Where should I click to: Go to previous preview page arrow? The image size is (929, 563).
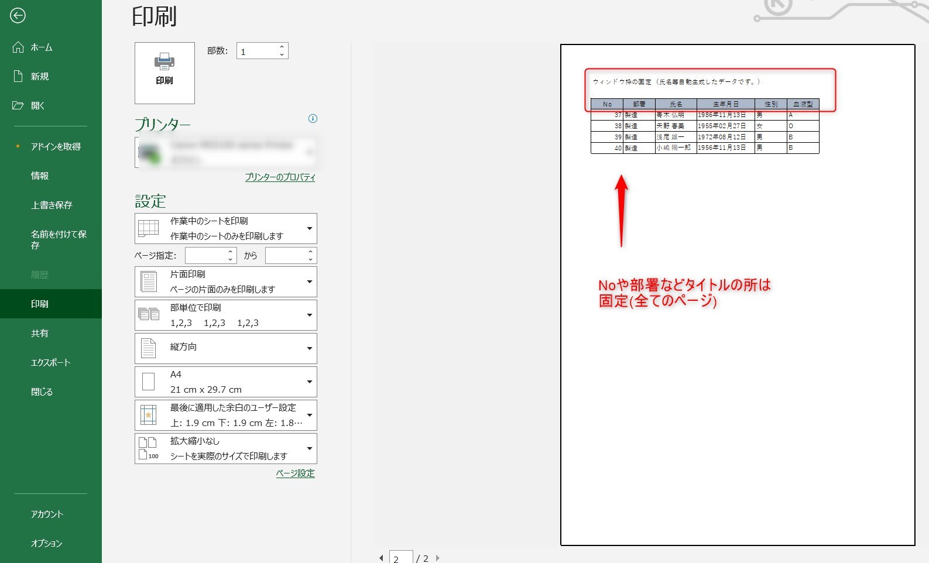click(x=381, y=558)
